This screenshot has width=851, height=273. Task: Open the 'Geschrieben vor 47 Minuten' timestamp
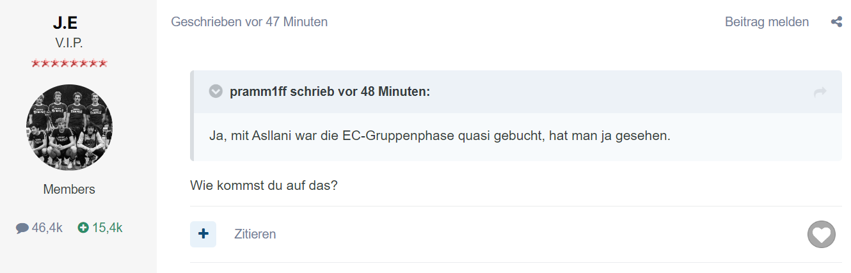tap(250, 22)
